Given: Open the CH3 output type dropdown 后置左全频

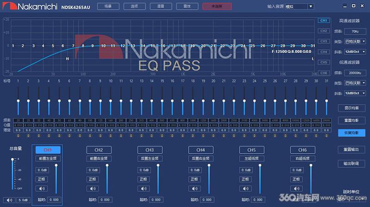Looking at the screenshot, I should pos(150,159).
